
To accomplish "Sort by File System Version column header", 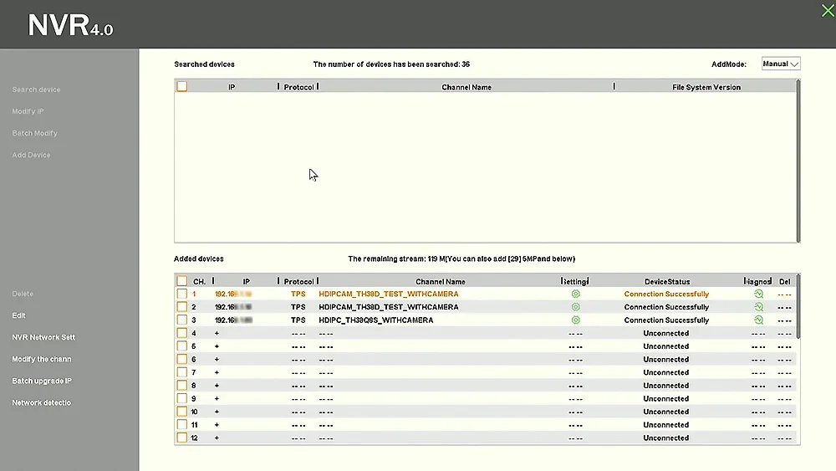I will pyautogui.click(x=706, y=87).
